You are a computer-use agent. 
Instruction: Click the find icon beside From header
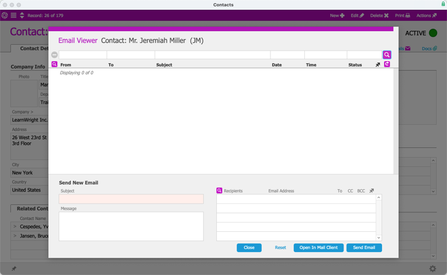55,64
